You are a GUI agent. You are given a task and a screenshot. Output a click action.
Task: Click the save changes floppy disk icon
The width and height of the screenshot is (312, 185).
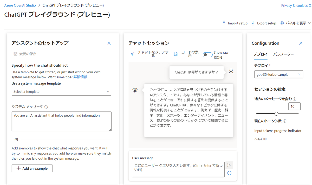click(15, 54)
